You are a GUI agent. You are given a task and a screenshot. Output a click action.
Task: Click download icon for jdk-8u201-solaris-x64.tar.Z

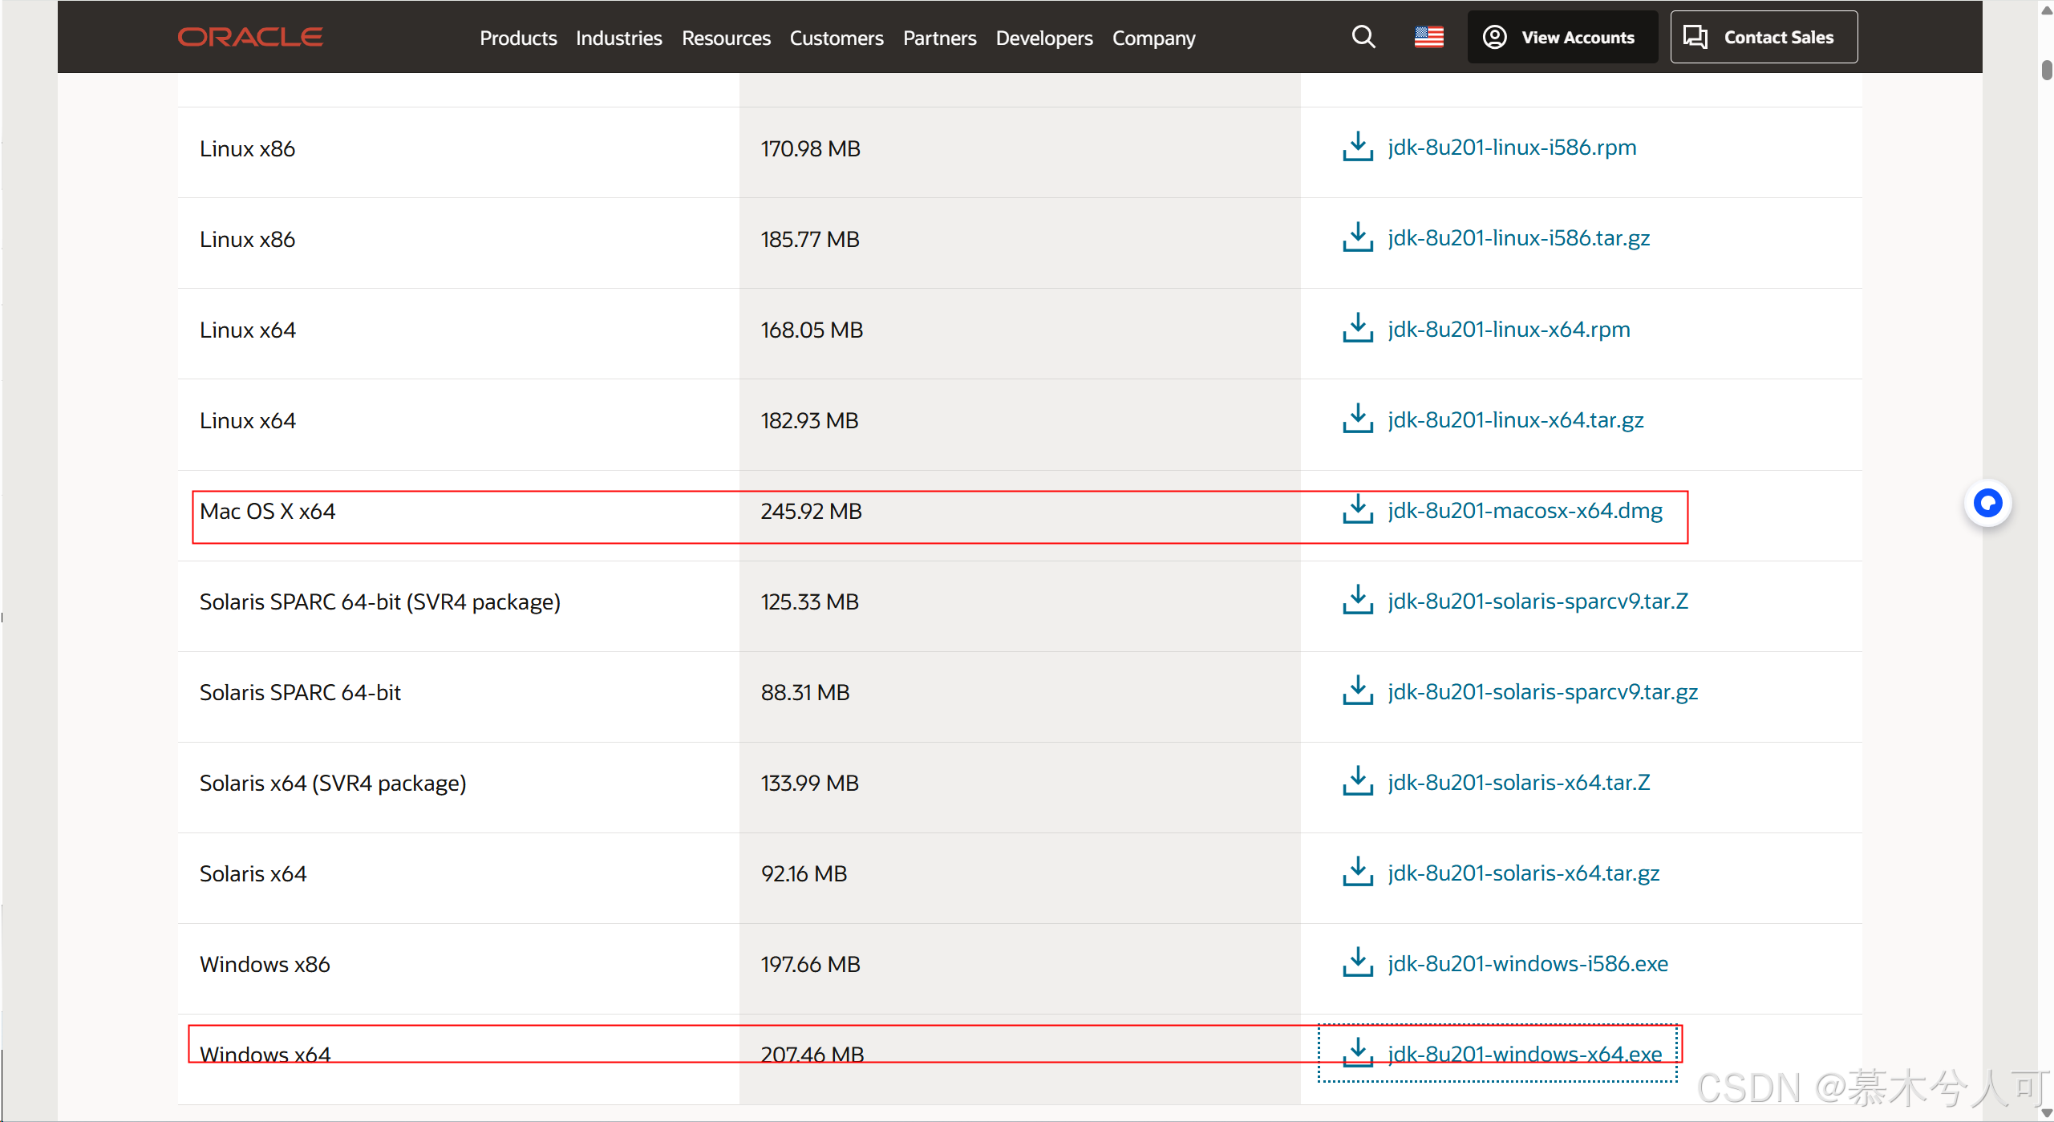click(1358, 782)
